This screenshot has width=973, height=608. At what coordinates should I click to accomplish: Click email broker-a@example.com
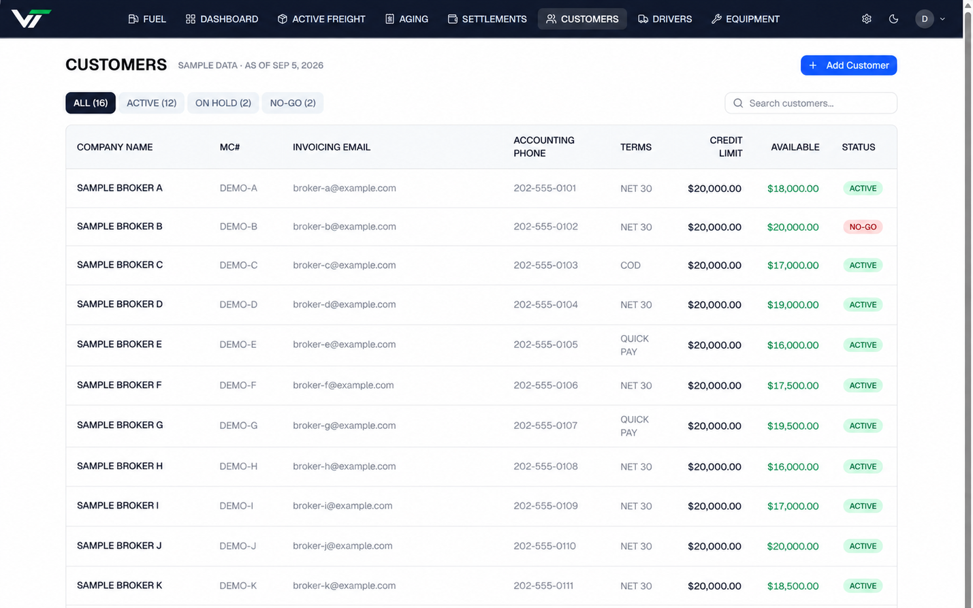(345, 188)
